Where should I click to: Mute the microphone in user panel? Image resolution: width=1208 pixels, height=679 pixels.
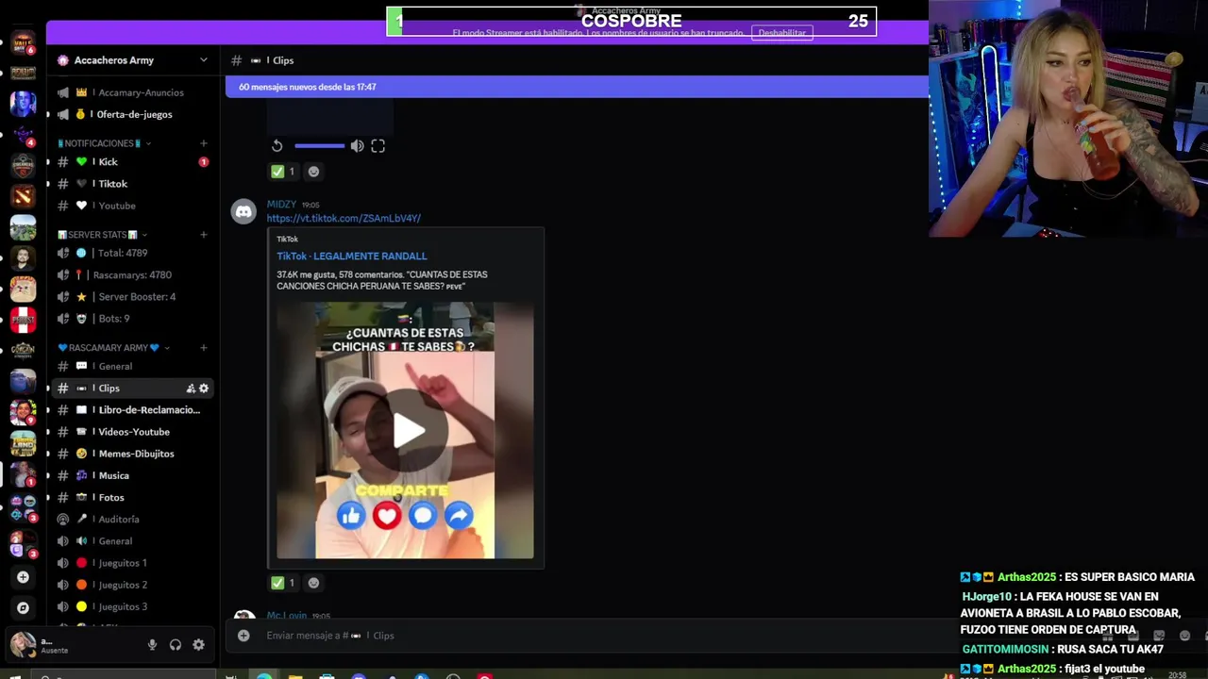coord(152,645)
